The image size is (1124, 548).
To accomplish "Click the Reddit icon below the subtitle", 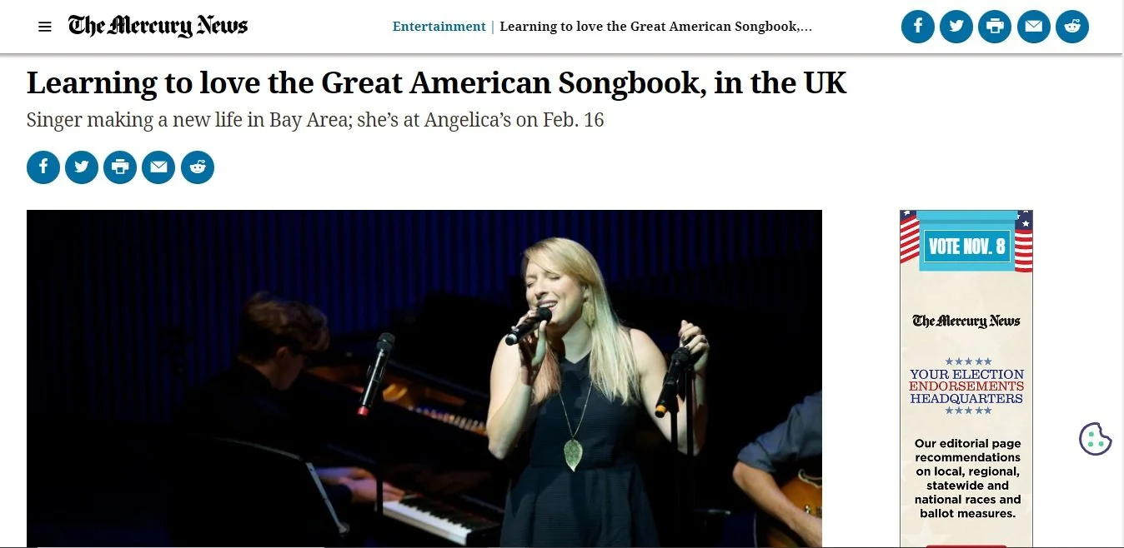I will pos(198,167).
